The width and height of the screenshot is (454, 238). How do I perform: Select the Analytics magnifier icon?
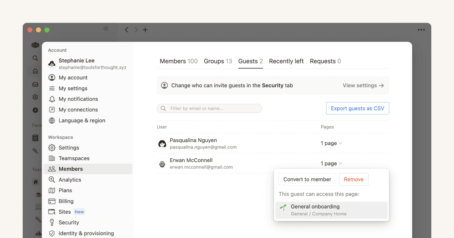52,179
